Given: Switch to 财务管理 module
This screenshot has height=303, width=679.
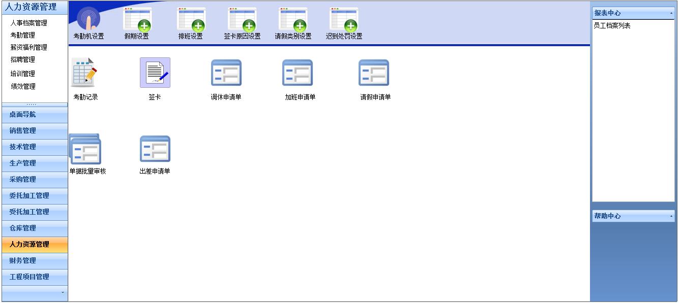Looking at the screenshot, I should pyautogui.click(x=23, y=260).
